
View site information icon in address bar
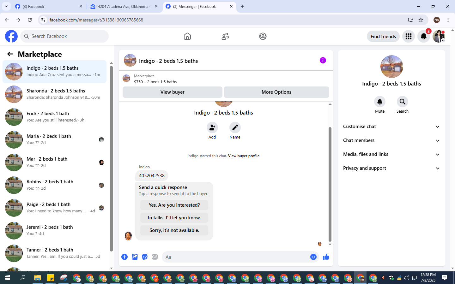coord(43,20)
